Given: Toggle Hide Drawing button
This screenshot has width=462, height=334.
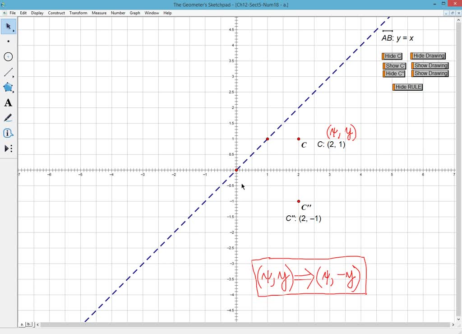Looking at the screenshot, I should [x=427, y=56].
